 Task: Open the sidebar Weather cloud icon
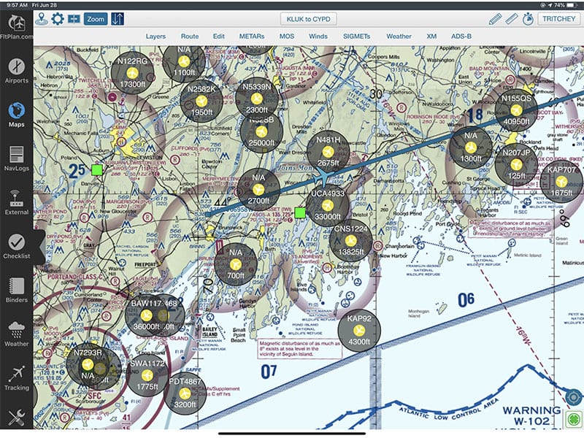(x=16, y=334)
